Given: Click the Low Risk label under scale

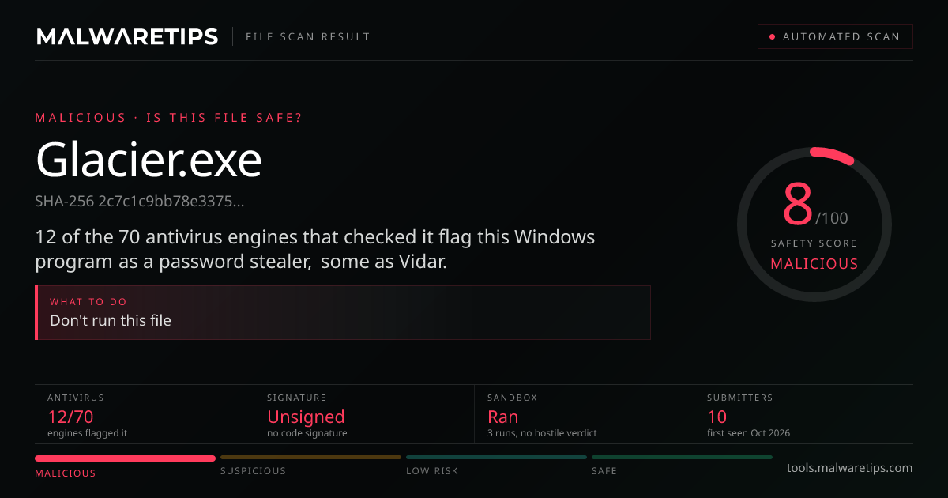Looking at the screenshot, I should point(432,471).
